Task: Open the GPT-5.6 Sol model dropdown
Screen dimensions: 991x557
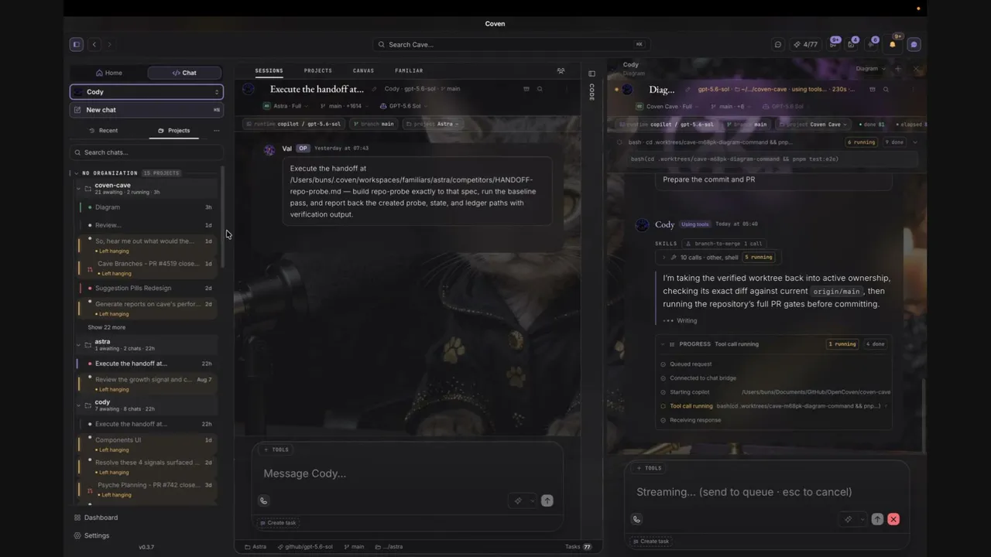Action: (x=403, y=106)
